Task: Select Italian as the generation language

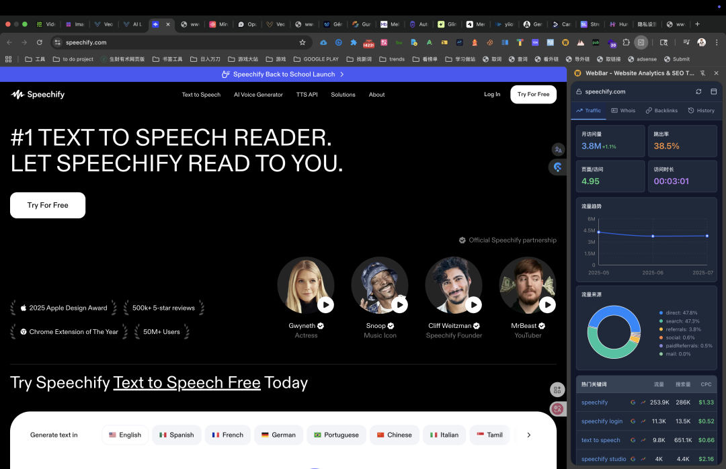Action: tap(444, 435)
